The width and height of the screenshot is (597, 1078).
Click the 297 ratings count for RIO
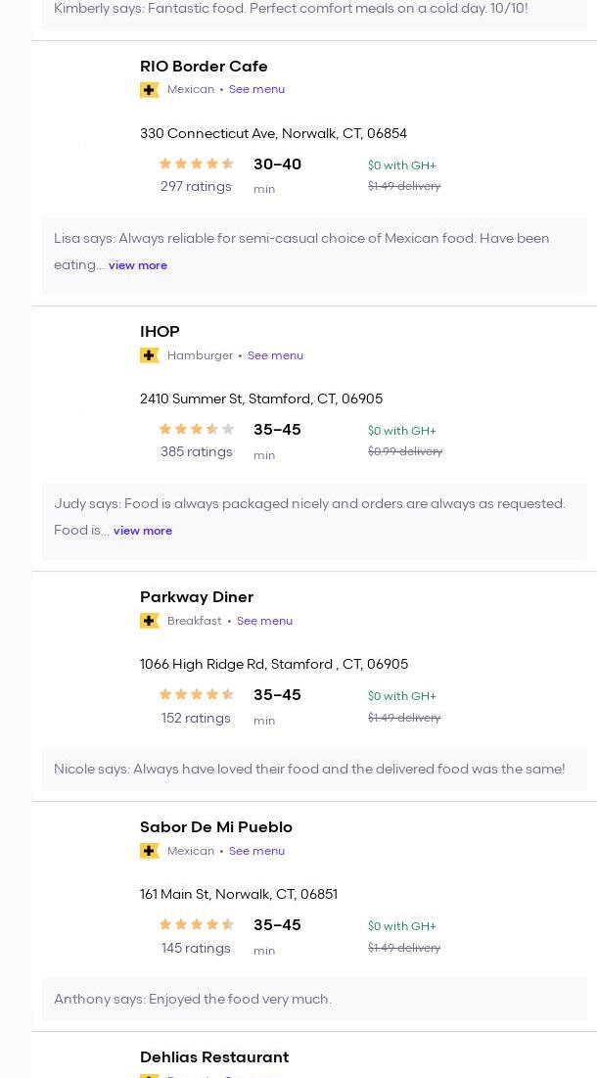196,187
